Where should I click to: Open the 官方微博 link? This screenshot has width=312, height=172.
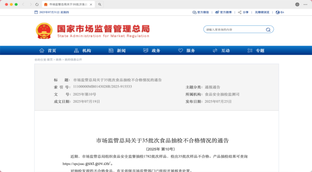226,12
